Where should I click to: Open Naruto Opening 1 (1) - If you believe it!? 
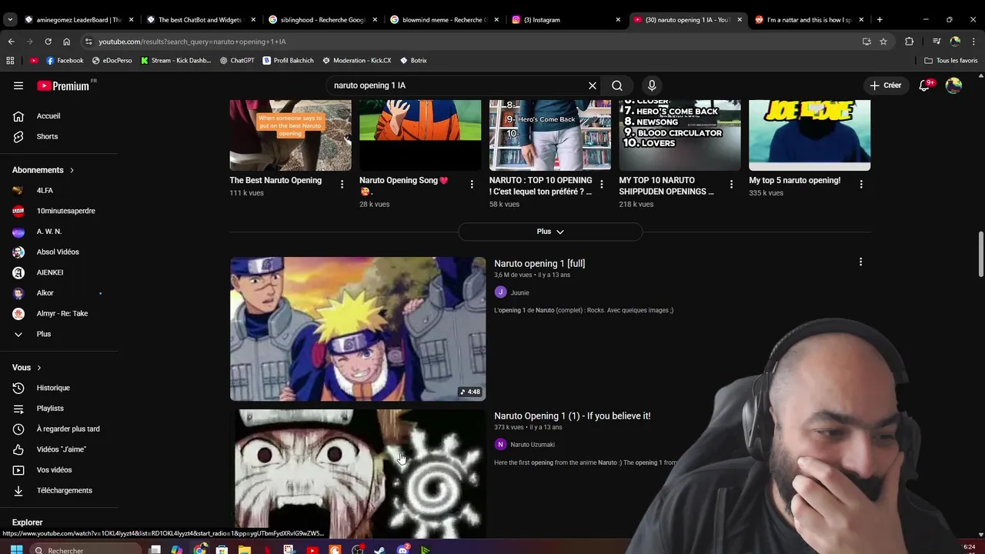coord(572,415)
